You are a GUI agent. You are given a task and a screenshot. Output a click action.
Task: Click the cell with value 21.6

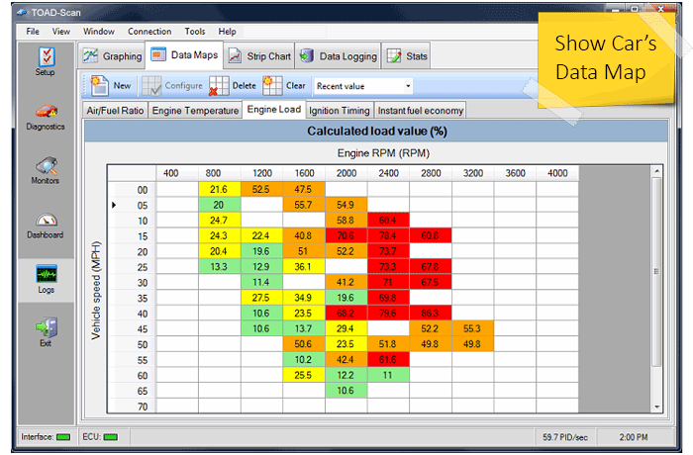point(220,189)
